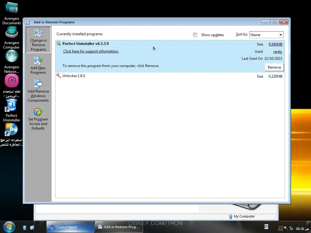Open Add New Programs section
311x233 pixels.
38,66
